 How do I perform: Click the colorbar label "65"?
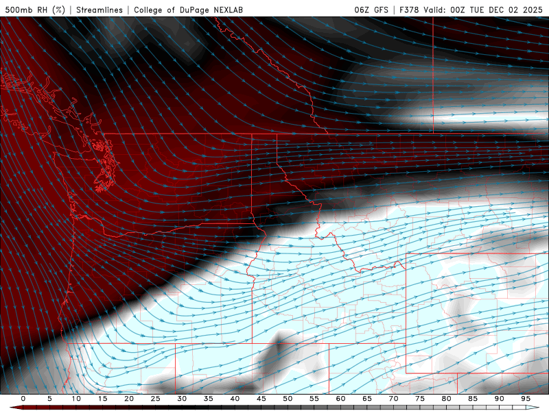click(367, 399)
